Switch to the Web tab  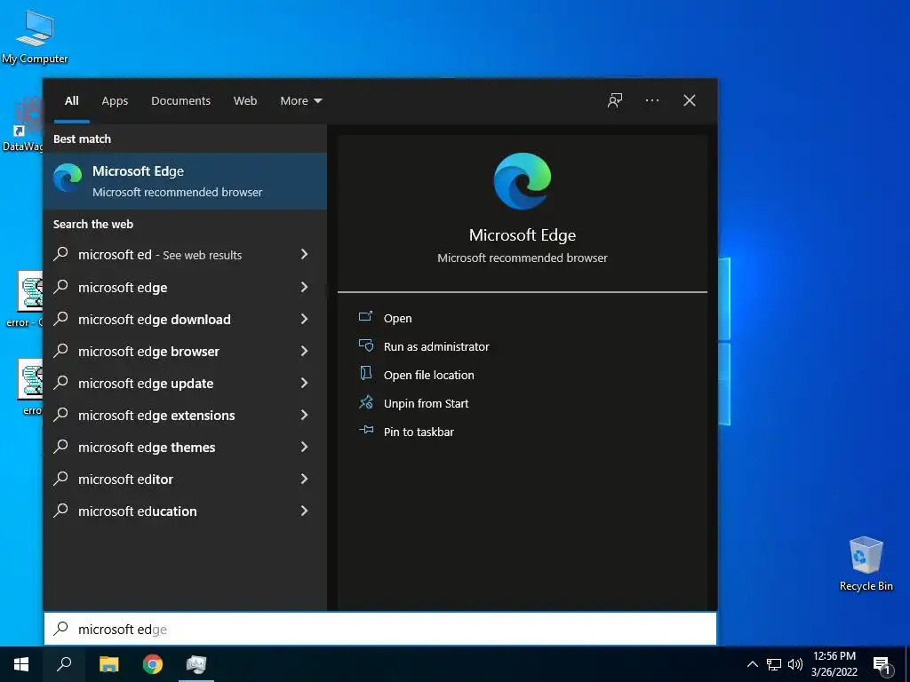pyautogui.click(x=245, y=100)
